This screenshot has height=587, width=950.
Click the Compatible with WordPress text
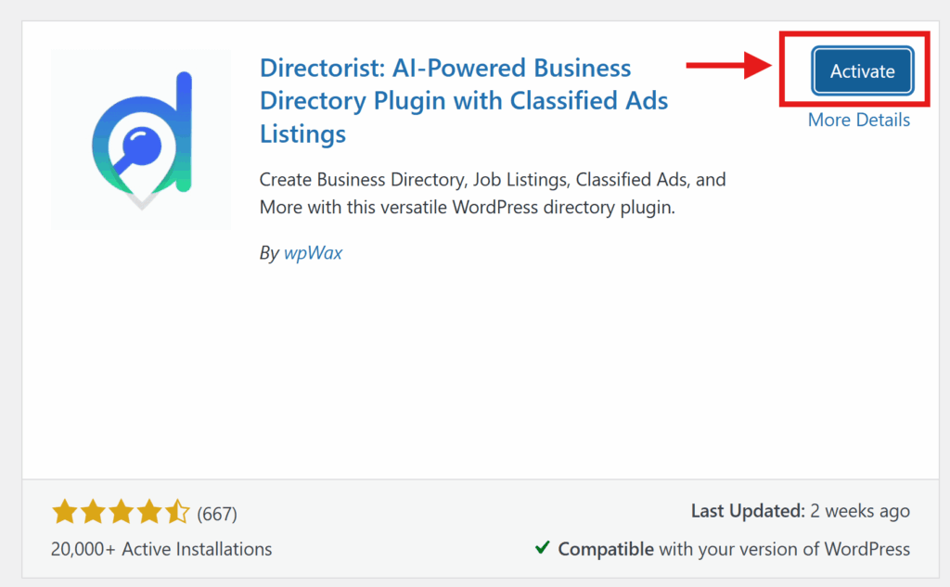point(733,549)
